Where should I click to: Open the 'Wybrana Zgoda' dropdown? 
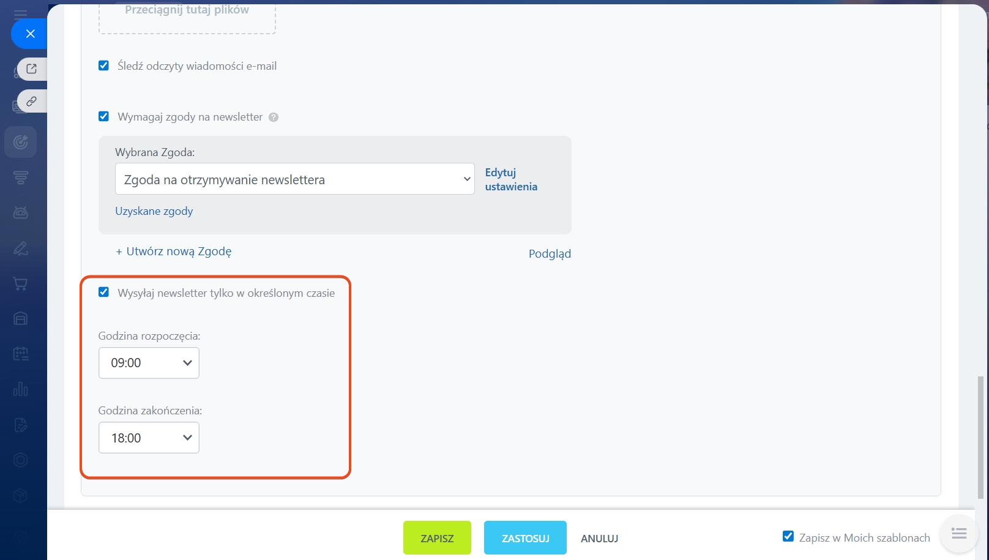tap(295, 179)
